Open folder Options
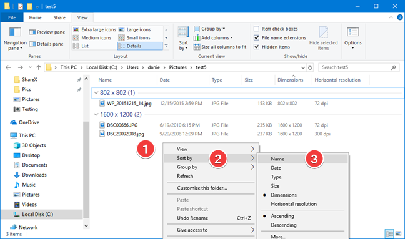Screen dimensions: 405x239 point(353,38)
